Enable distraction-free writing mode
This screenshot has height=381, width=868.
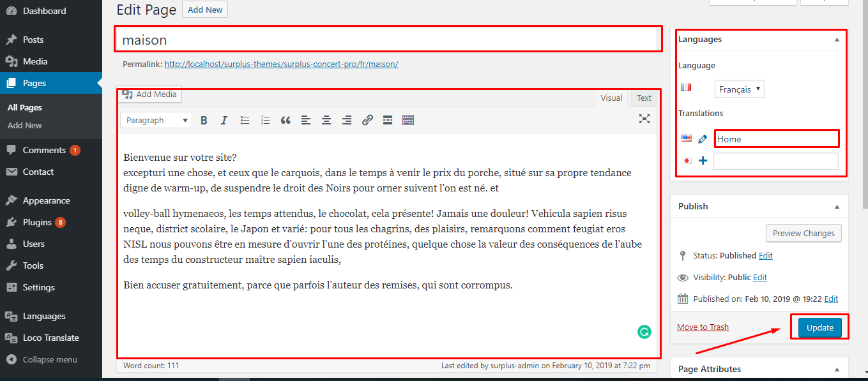tap(644, 119)
